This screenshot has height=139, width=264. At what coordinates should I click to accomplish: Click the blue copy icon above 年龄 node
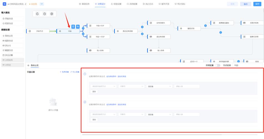tap(78, 26)
